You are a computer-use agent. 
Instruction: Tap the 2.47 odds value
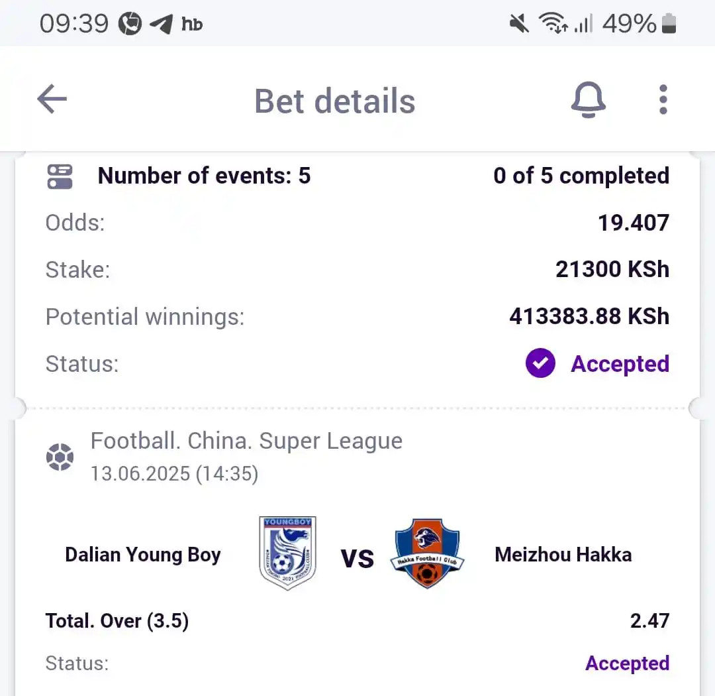650,620
